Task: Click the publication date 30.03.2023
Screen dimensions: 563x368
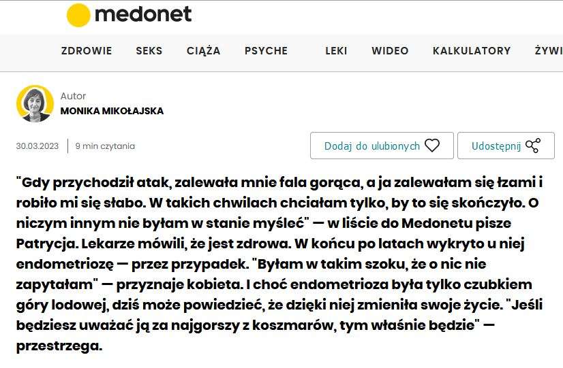Action: pyautogui.click(x=37, y=146)
